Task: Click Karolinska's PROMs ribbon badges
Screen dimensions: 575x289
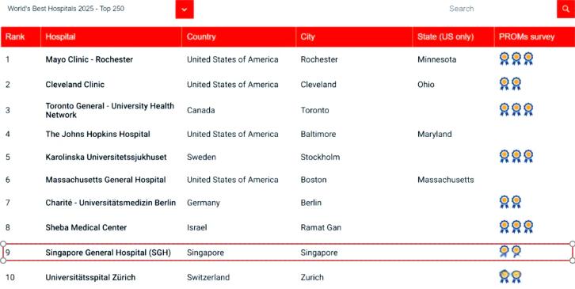Action: click(516, 156)
